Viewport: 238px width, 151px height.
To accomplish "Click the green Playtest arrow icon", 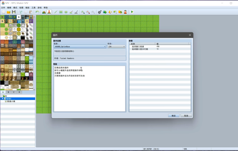I will tap(132, 12).
